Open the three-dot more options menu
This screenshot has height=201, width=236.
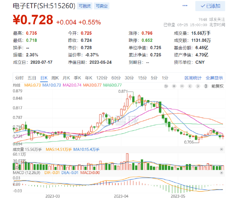(x=185, y=6)
